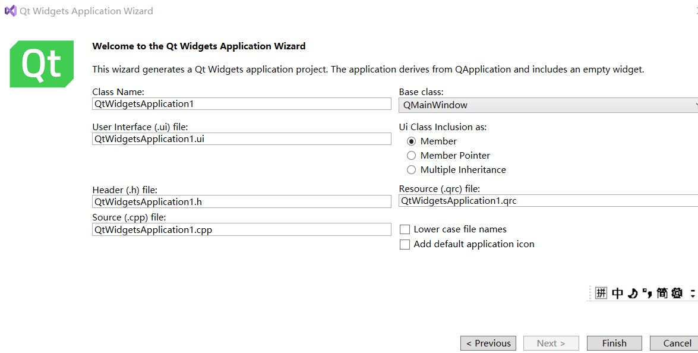This screenshot has width=698, height=353.
Task: Click the "Qt Widgets Application Wizard" window title
Action: point(86,11)
